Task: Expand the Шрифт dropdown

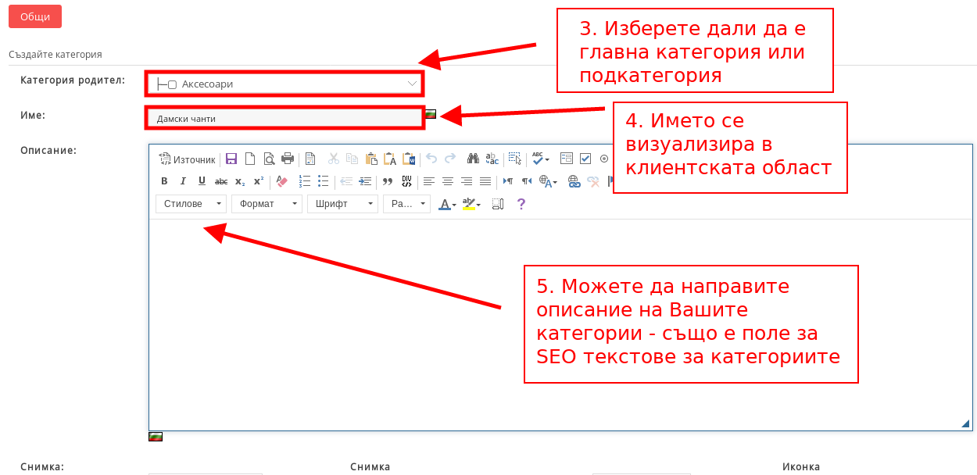Action: pos(342,204)
